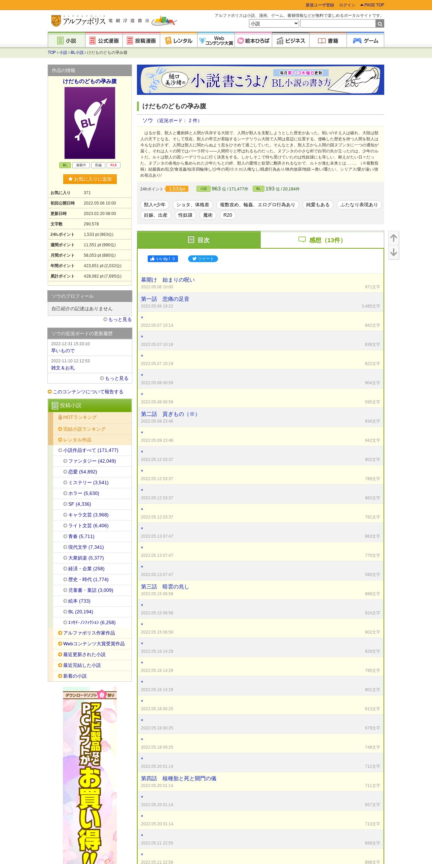Click このコンテンツについて報告する
The width and height of the screenshot is (432, 864).
pyautogui.click(x=85, y=392)
